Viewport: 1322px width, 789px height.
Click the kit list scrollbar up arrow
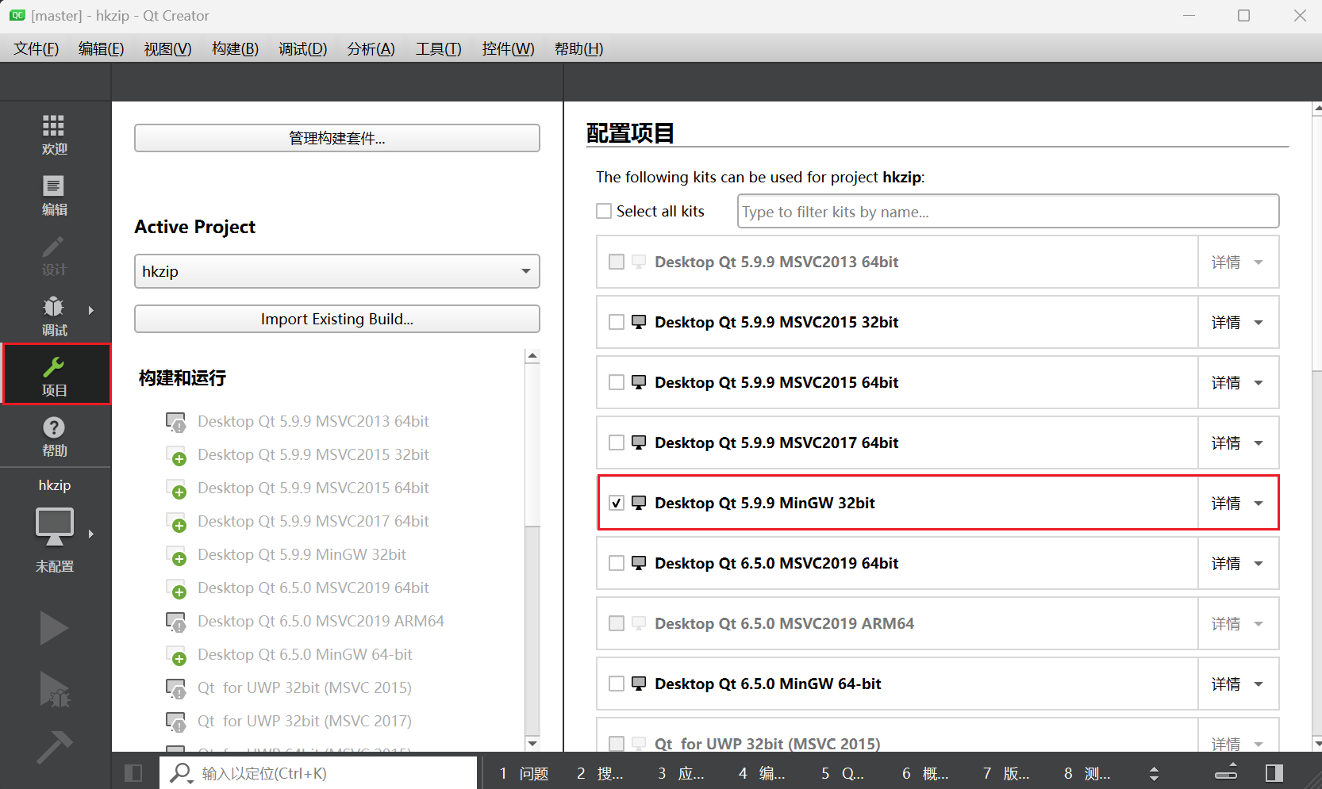point(532,356)
